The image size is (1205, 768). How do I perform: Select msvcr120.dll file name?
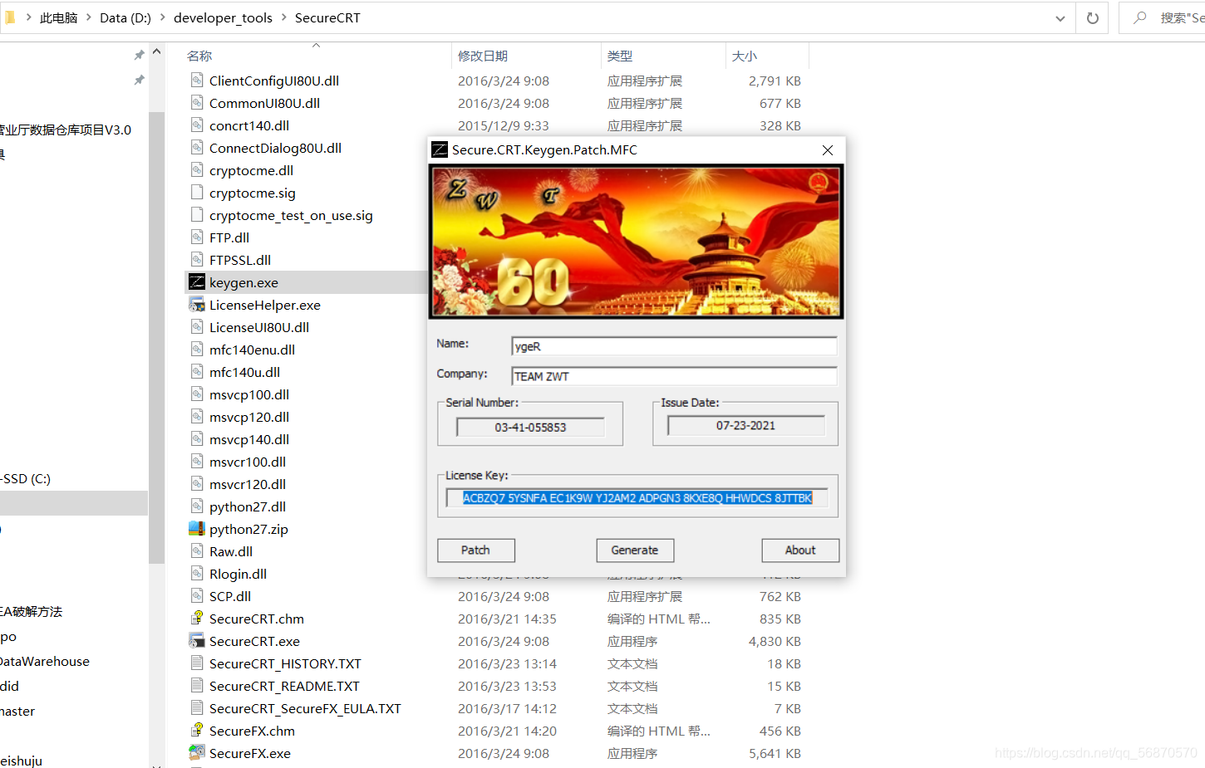(x=248, y=484)
